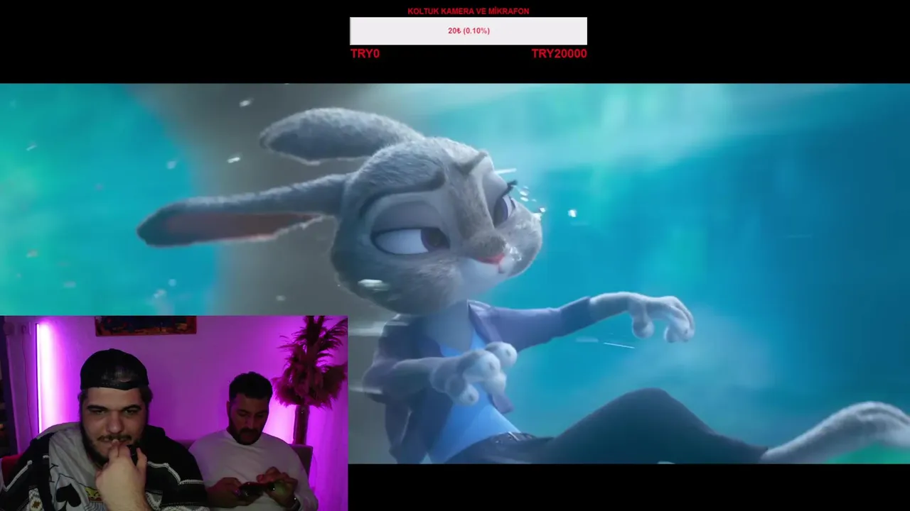Click the webcam overlay video

(173, 413)
